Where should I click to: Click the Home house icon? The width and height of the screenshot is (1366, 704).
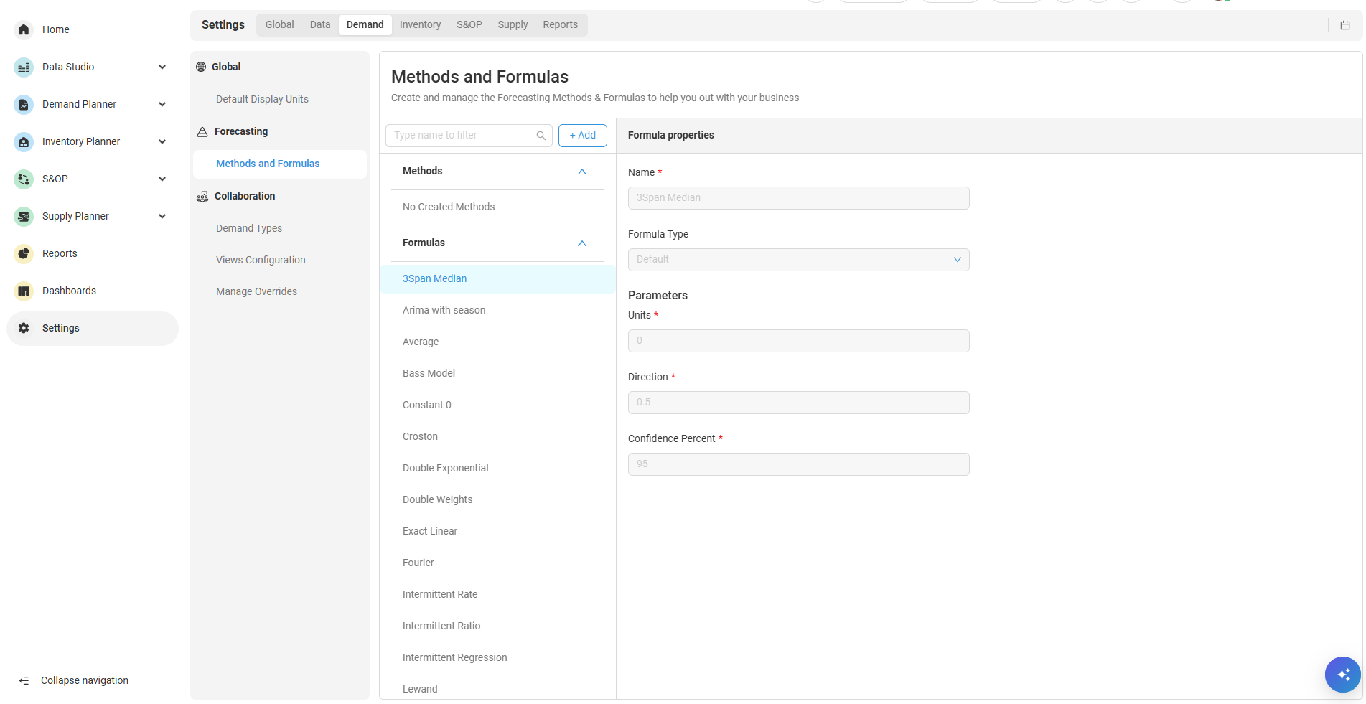point(24,29)
